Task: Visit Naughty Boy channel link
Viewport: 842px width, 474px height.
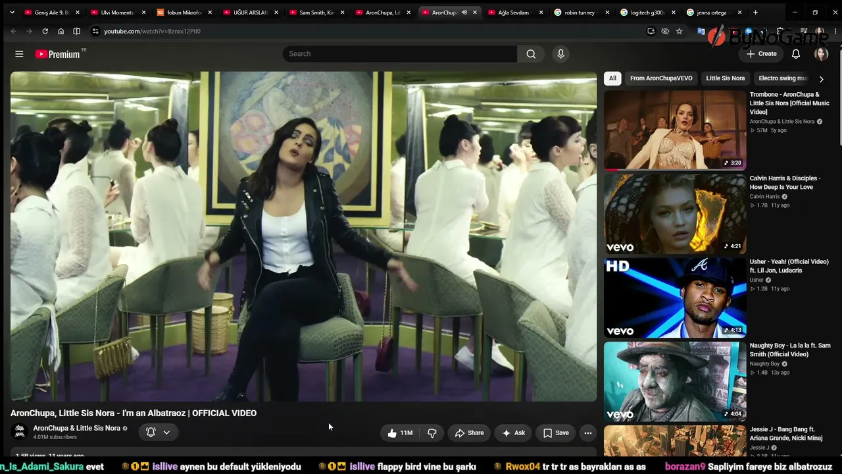Action: click(764, 363)
